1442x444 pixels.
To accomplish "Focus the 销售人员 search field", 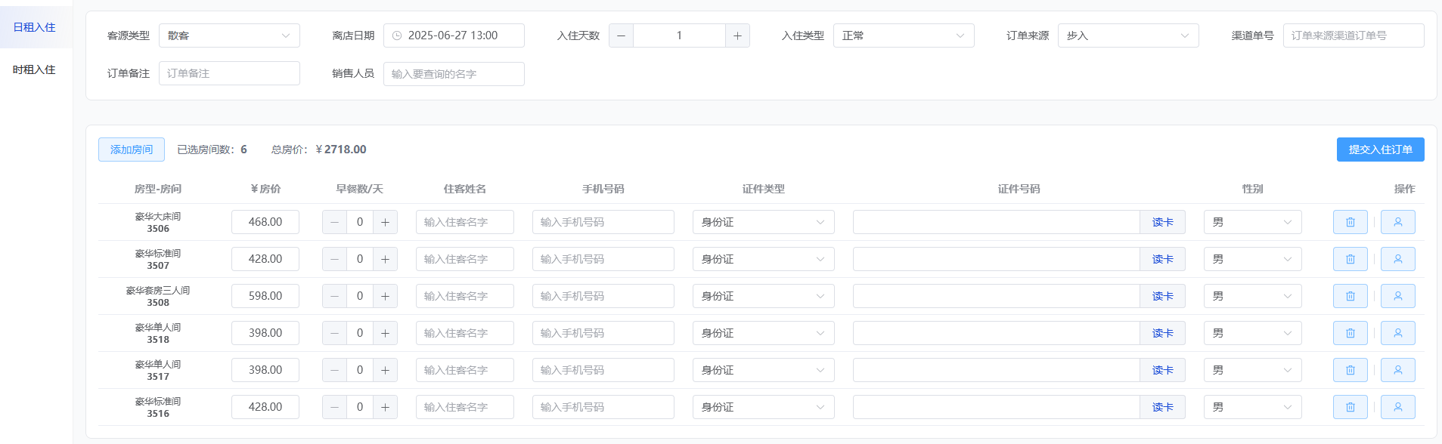I will click(454, 74).
